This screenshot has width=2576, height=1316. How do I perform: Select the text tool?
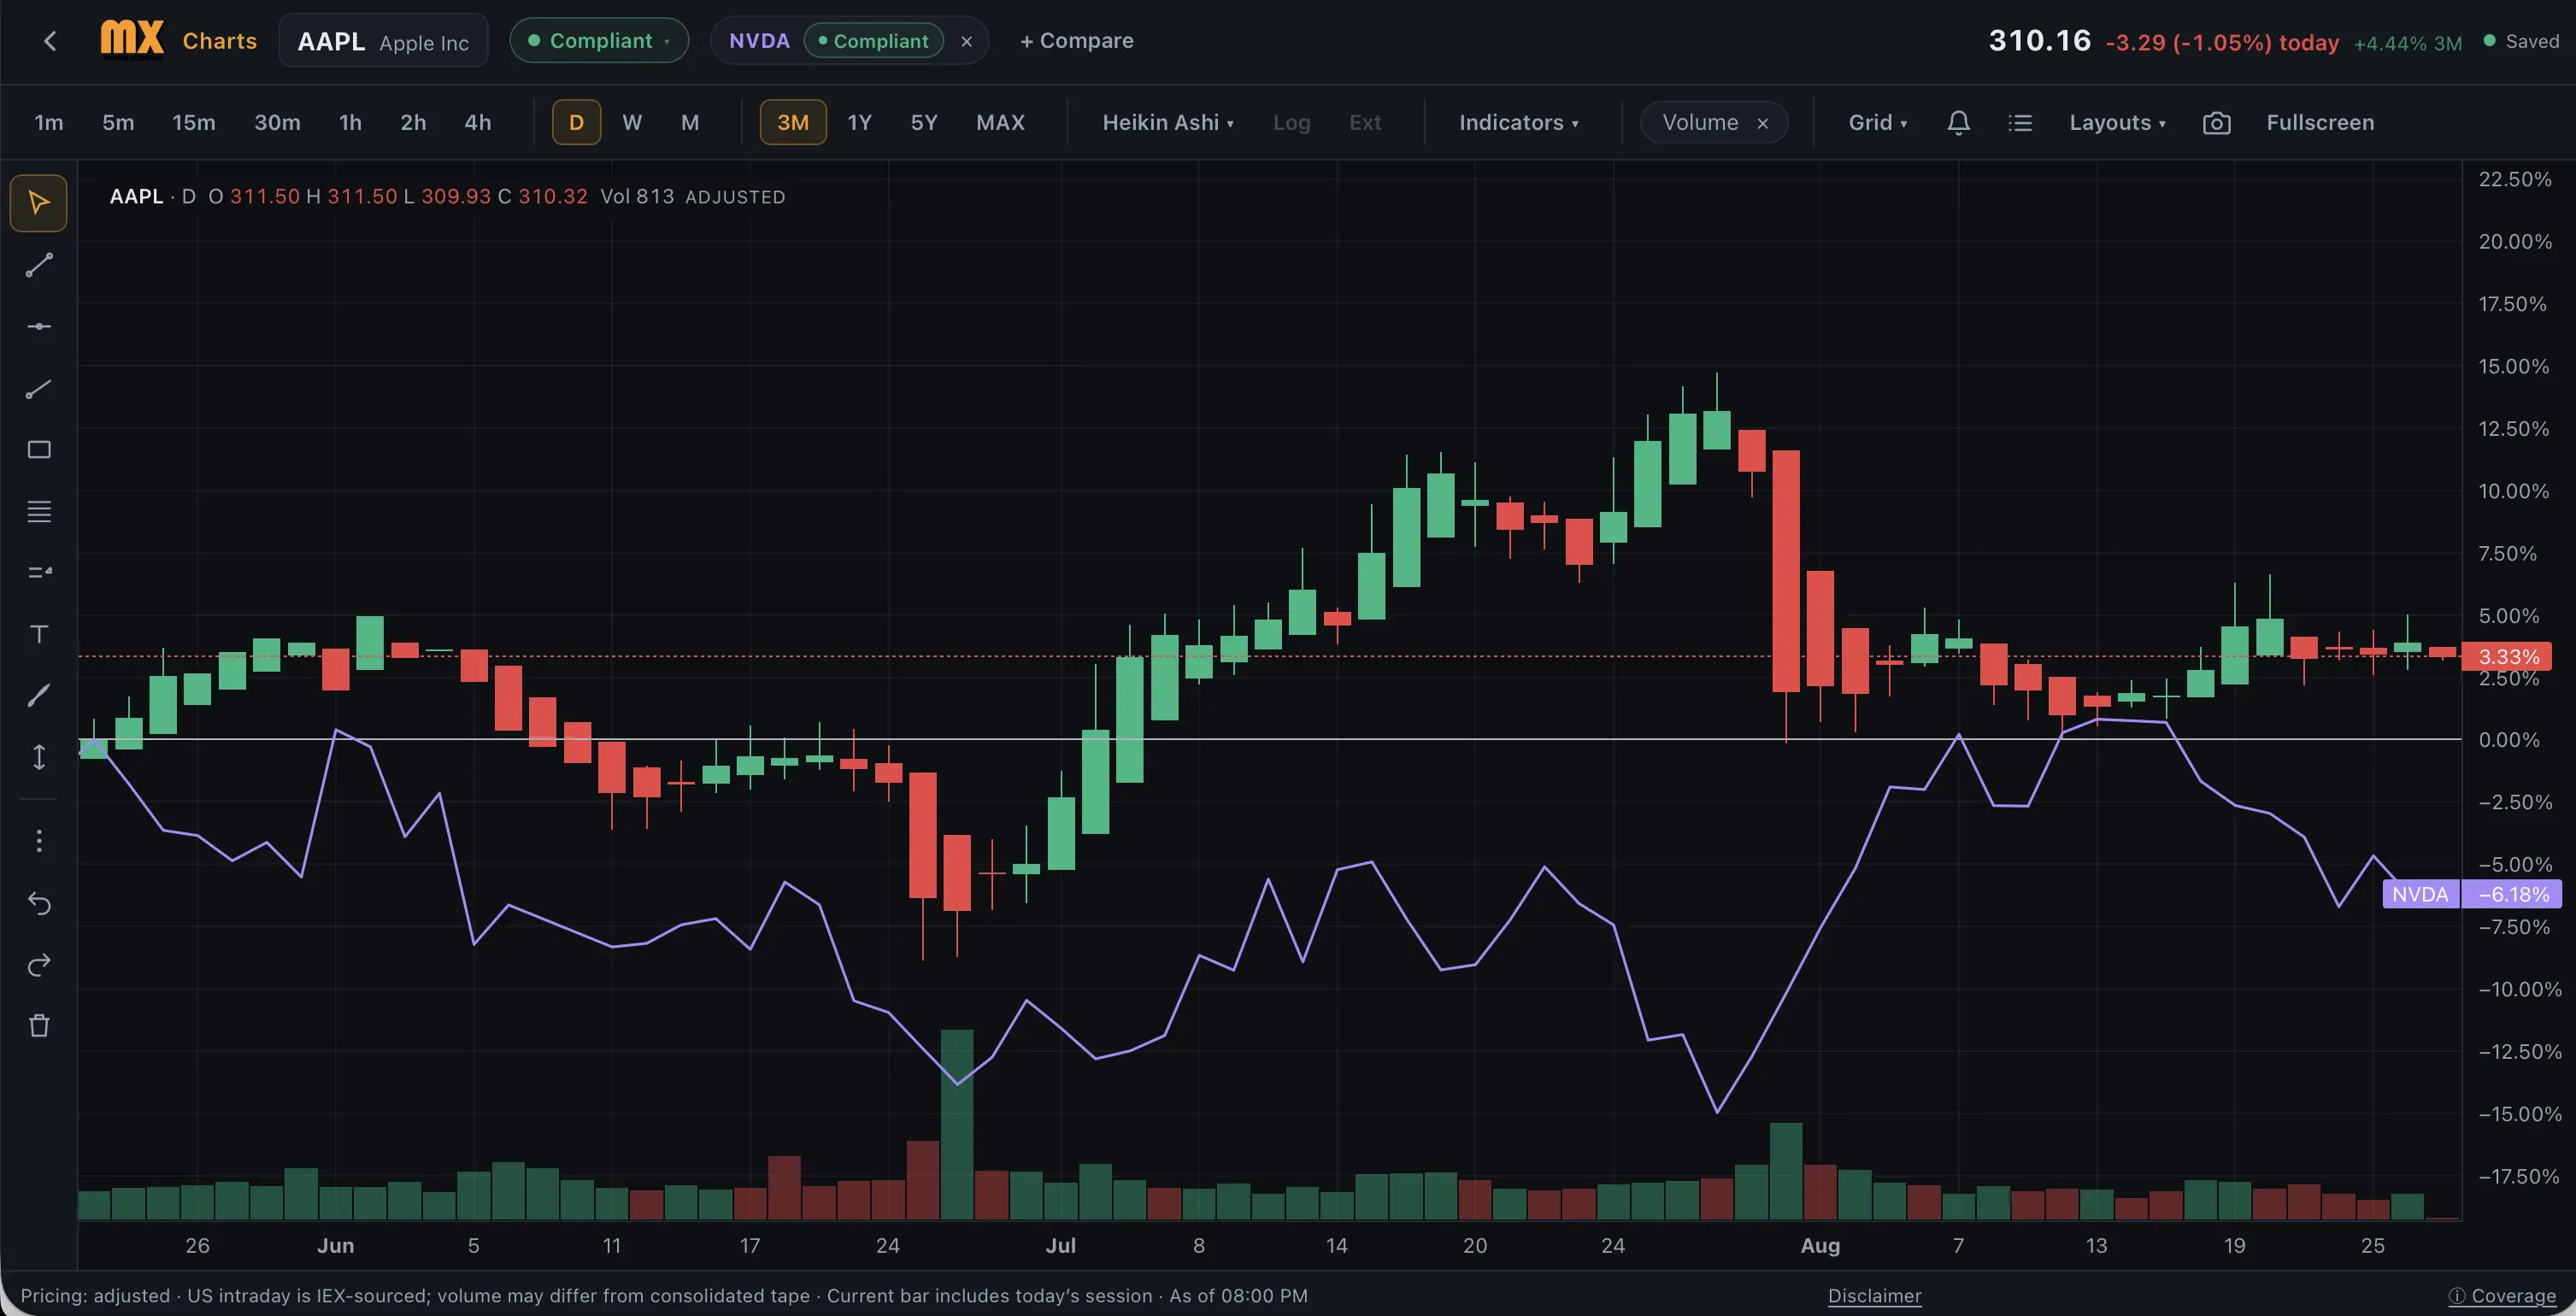(39, 634)
